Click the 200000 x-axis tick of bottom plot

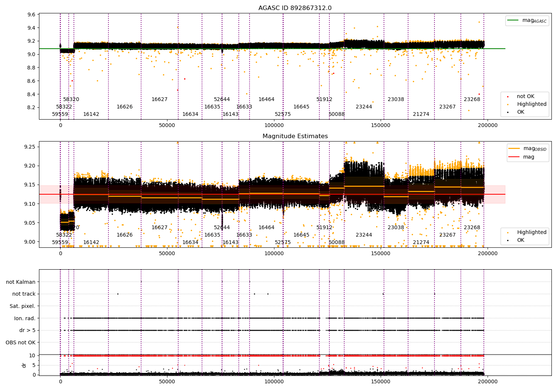(x=487, y=381)
